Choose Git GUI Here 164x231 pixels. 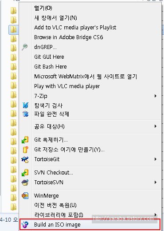tap(90, 57)
